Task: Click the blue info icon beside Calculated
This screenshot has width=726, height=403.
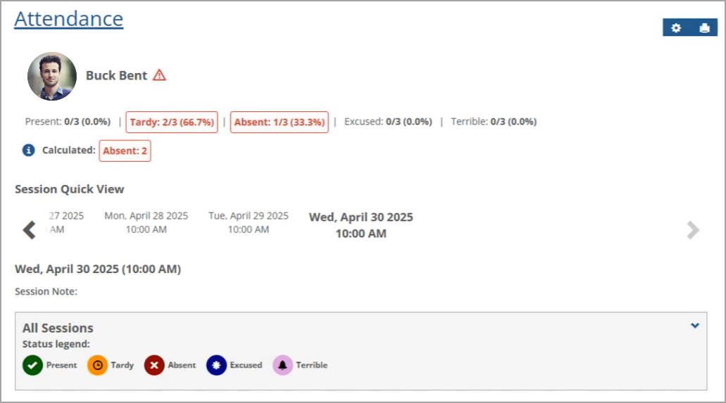Action: [x=28, y=151]
